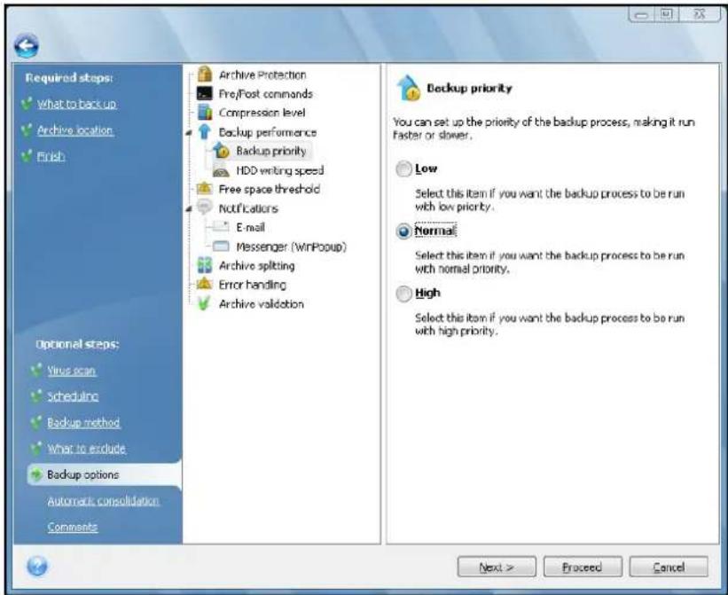Click the Cancel button
728x595 pixels.
[x=669, y=567]
